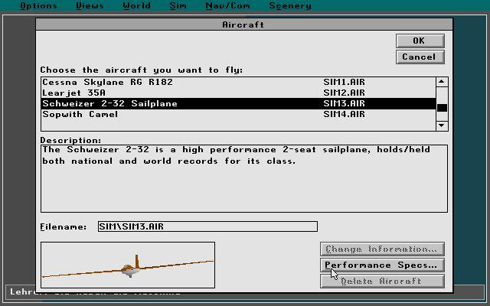Select Schweizer 2-32 Sailplane entry
The height and width of the screenshot is (306, 490).
(x=238, y=104)
